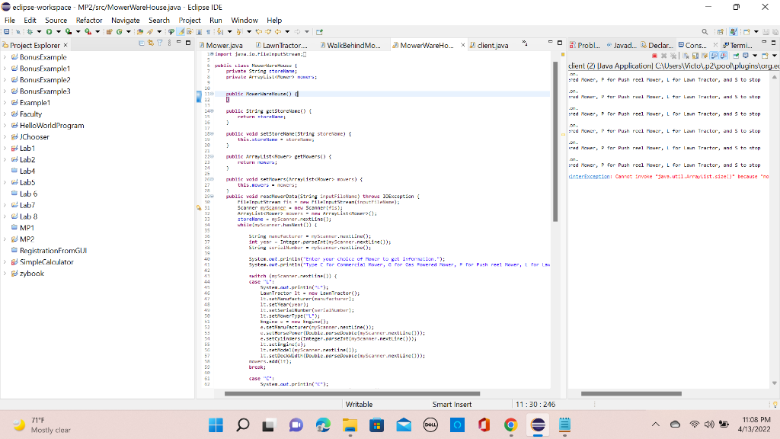Launch the debugger using the bug icon
Screen dimensions: 780x439
30,32
